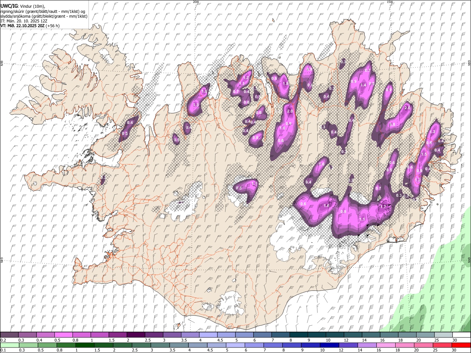Select the darkest green 1 swatch in lower legend
The height and width of the screenshot is (353, 471).
click(85, 345)
